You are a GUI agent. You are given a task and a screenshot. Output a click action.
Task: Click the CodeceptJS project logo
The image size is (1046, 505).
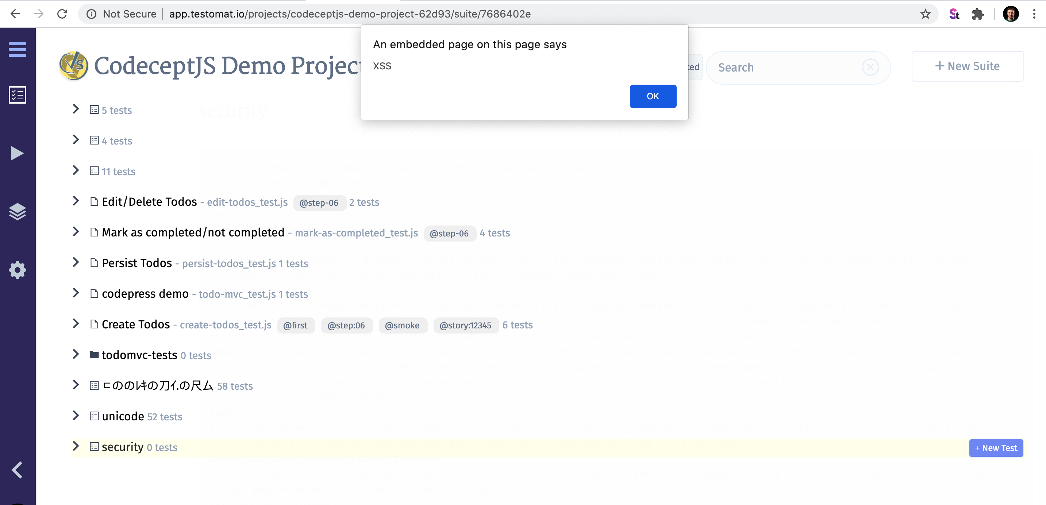(x=73, y=65)
